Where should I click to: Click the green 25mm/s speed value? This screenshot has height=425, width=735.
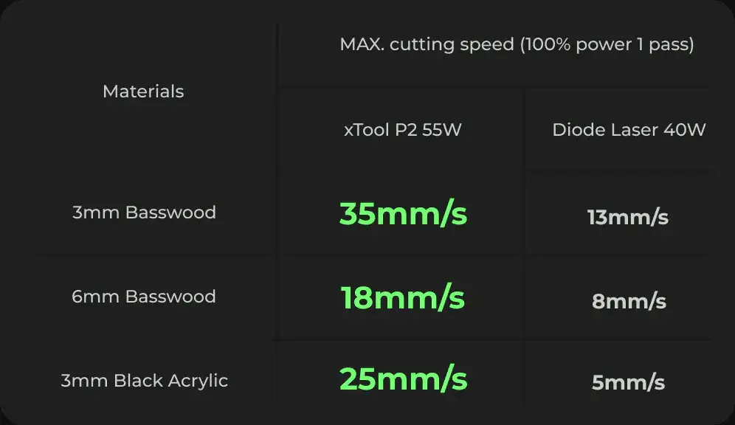point(403,379)
